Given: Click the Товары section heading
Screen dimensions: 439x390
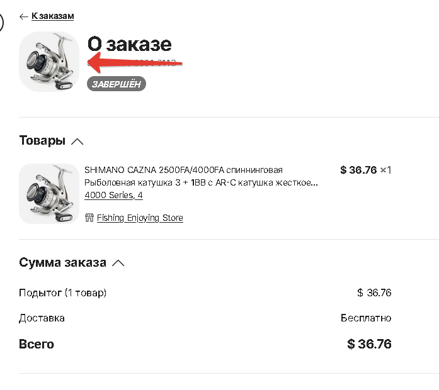Looking at the screenshot, I should tap(42, 140).
